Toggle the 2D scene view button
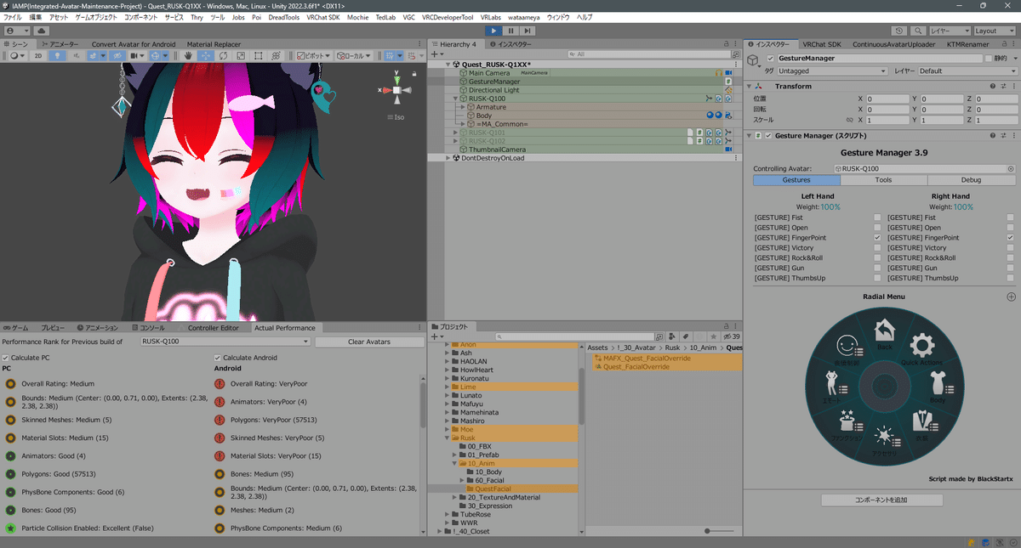The width and height of the screenshot is (1021, 548). tap(38, 55)
